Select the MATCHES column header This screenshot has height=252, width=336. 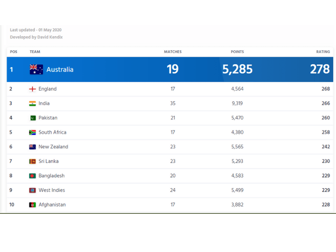pos(173,52)
